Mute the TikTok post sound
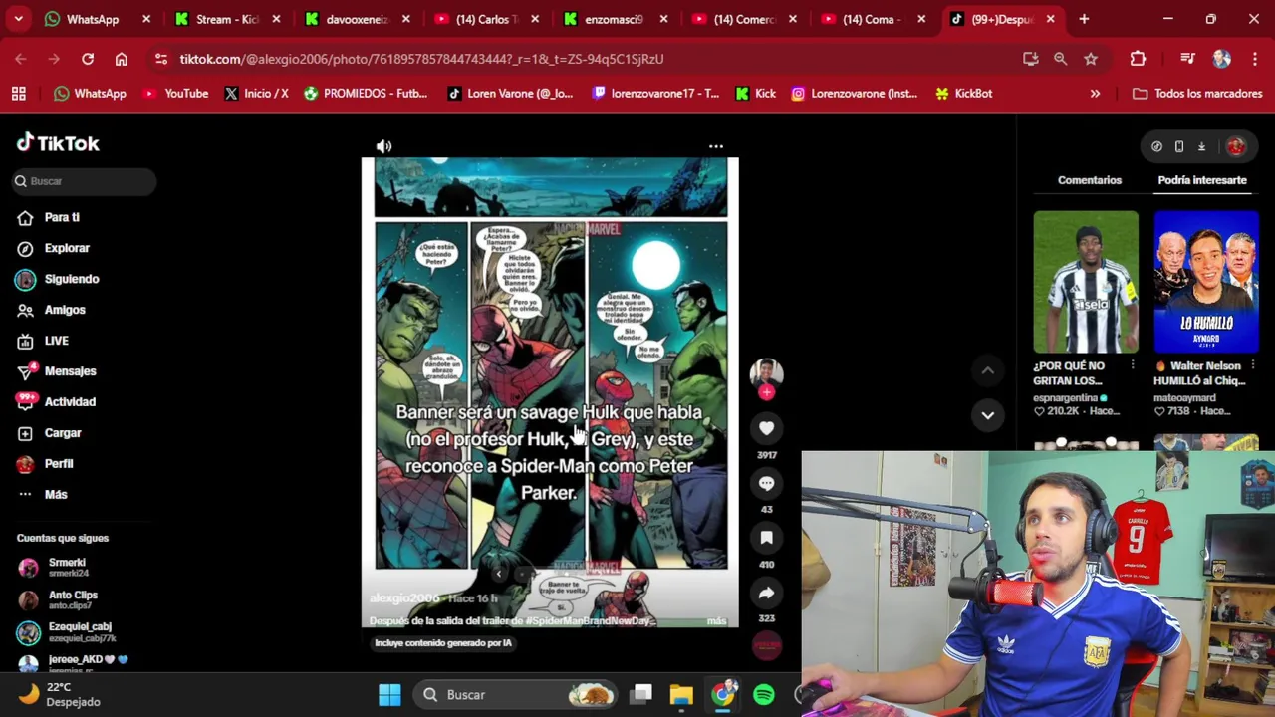This screenshot has width=1275, height=717. point(383,146)
